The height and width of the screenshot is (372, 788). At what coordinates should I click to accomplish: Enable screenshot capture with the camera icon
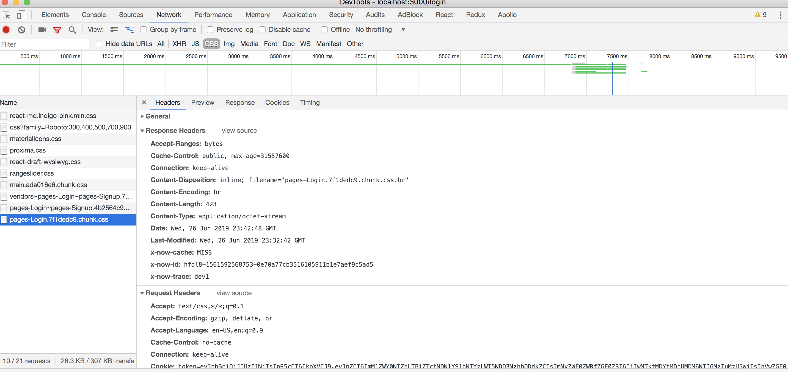(x=42, y=30)
